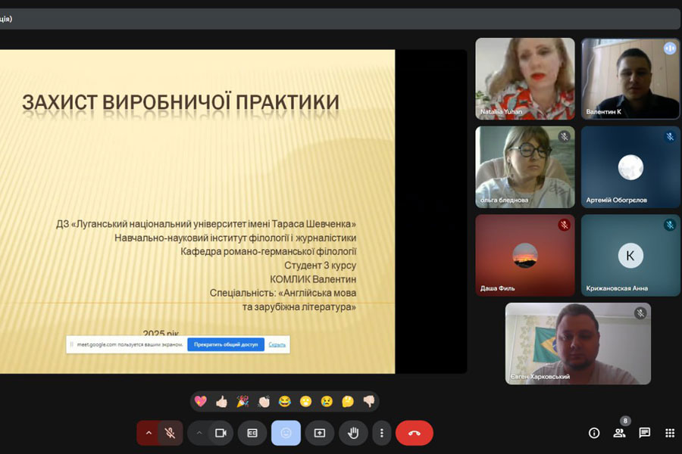Open the activities grid
Viewport: 682px width, 454px height.
(670, 433)
